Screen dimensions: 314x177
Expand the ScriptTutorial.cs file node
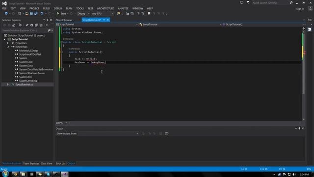8,85
